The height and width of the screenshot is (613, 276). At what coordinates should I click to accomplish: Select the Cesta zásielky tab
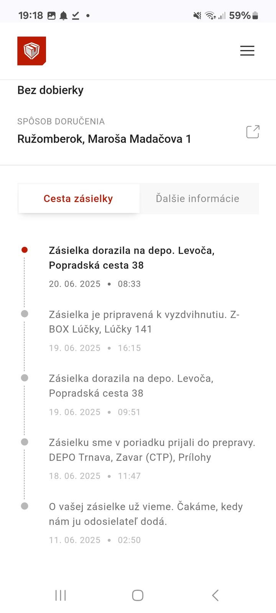[x=78, y=198]
